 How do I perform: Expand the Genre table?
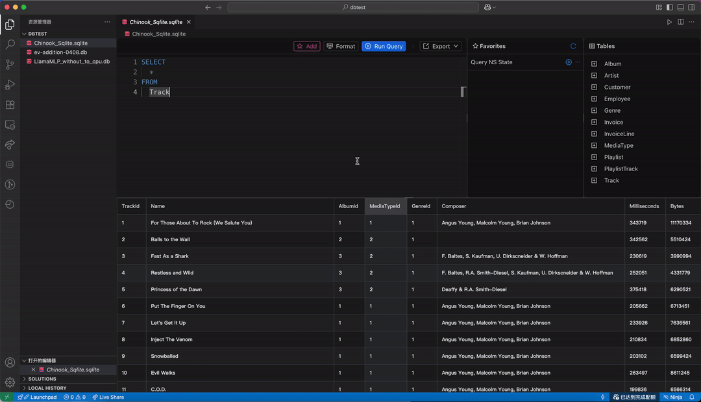coord(594,110)
